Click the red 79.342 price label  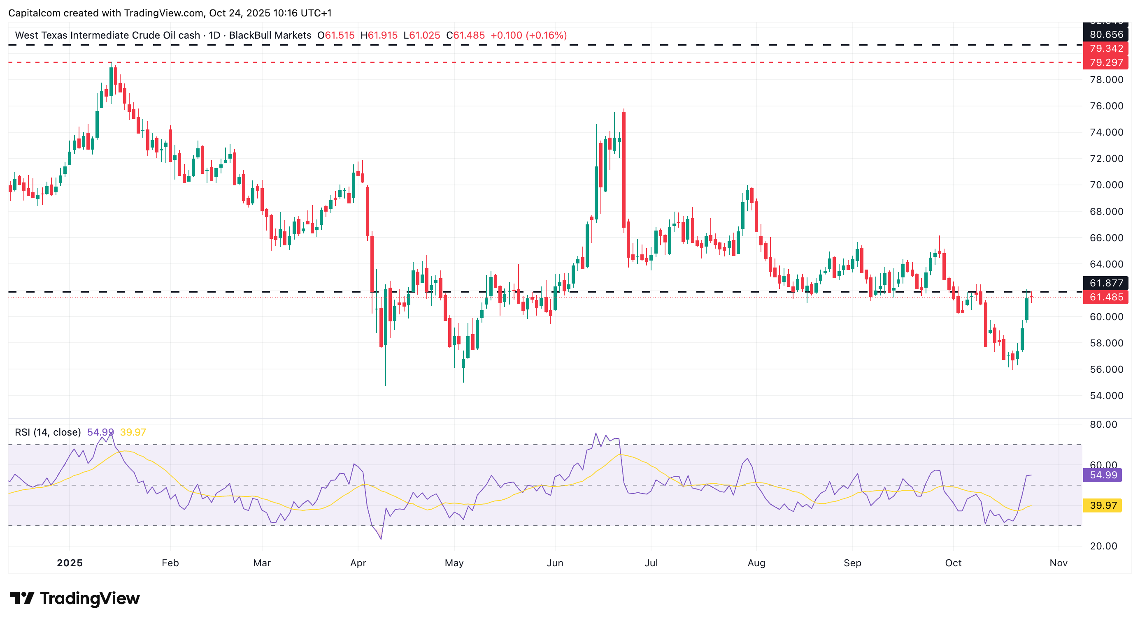1105,48
